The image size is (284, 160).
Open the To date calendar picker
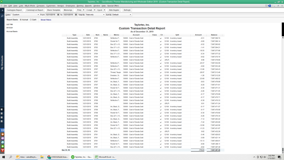click(x=76, y=15)
